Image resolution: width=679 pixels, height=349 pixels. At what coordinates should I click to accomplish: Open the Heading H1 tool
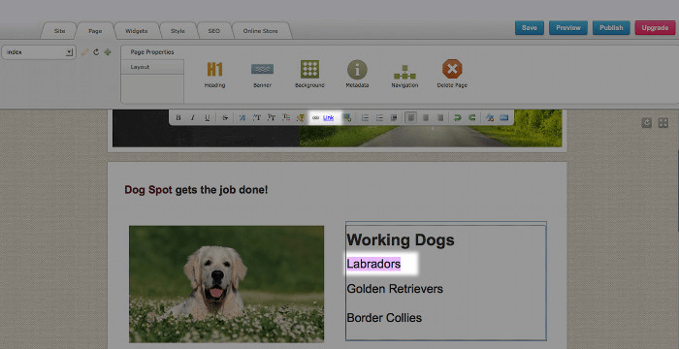pyautogui.click(x=214, y=74)
